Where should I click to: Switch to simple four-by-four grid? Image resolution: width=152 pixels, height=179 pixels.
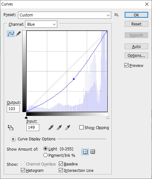[85, 152]
